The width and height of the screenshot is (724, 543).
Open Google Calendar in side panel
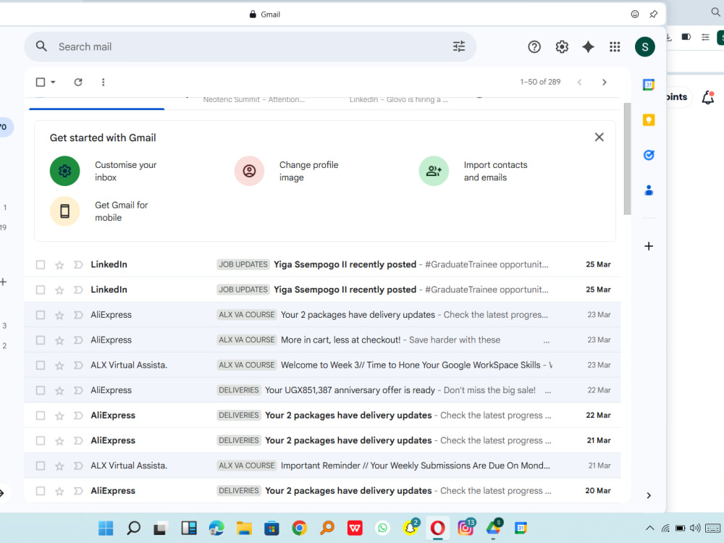(649, 85)
